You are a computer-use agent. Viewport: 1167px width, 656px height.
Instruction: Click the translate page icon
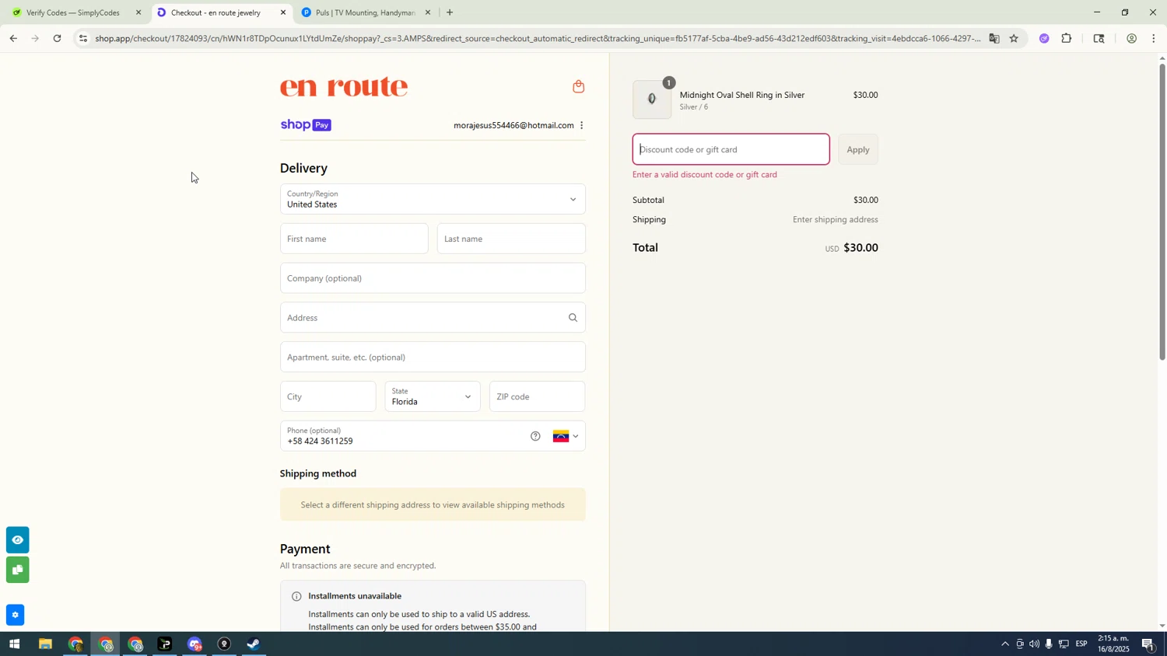click(994, 38)
